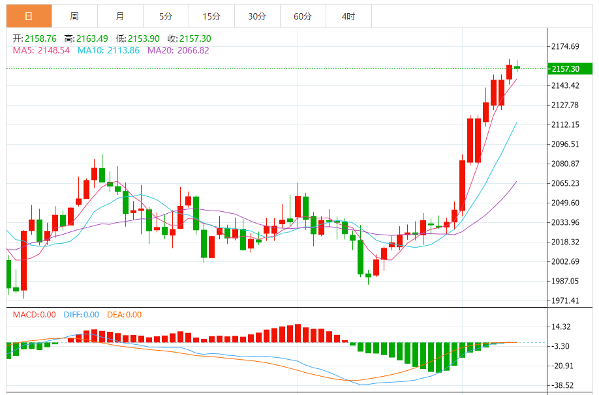Click the 2065.23 price axis label

(x=565, y=183)
